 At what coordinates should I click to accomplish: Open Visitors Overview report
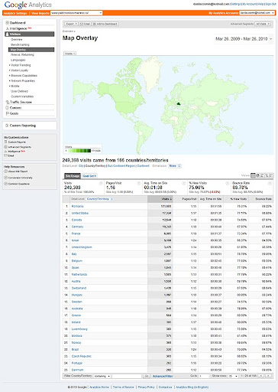(x=17, y=40)
